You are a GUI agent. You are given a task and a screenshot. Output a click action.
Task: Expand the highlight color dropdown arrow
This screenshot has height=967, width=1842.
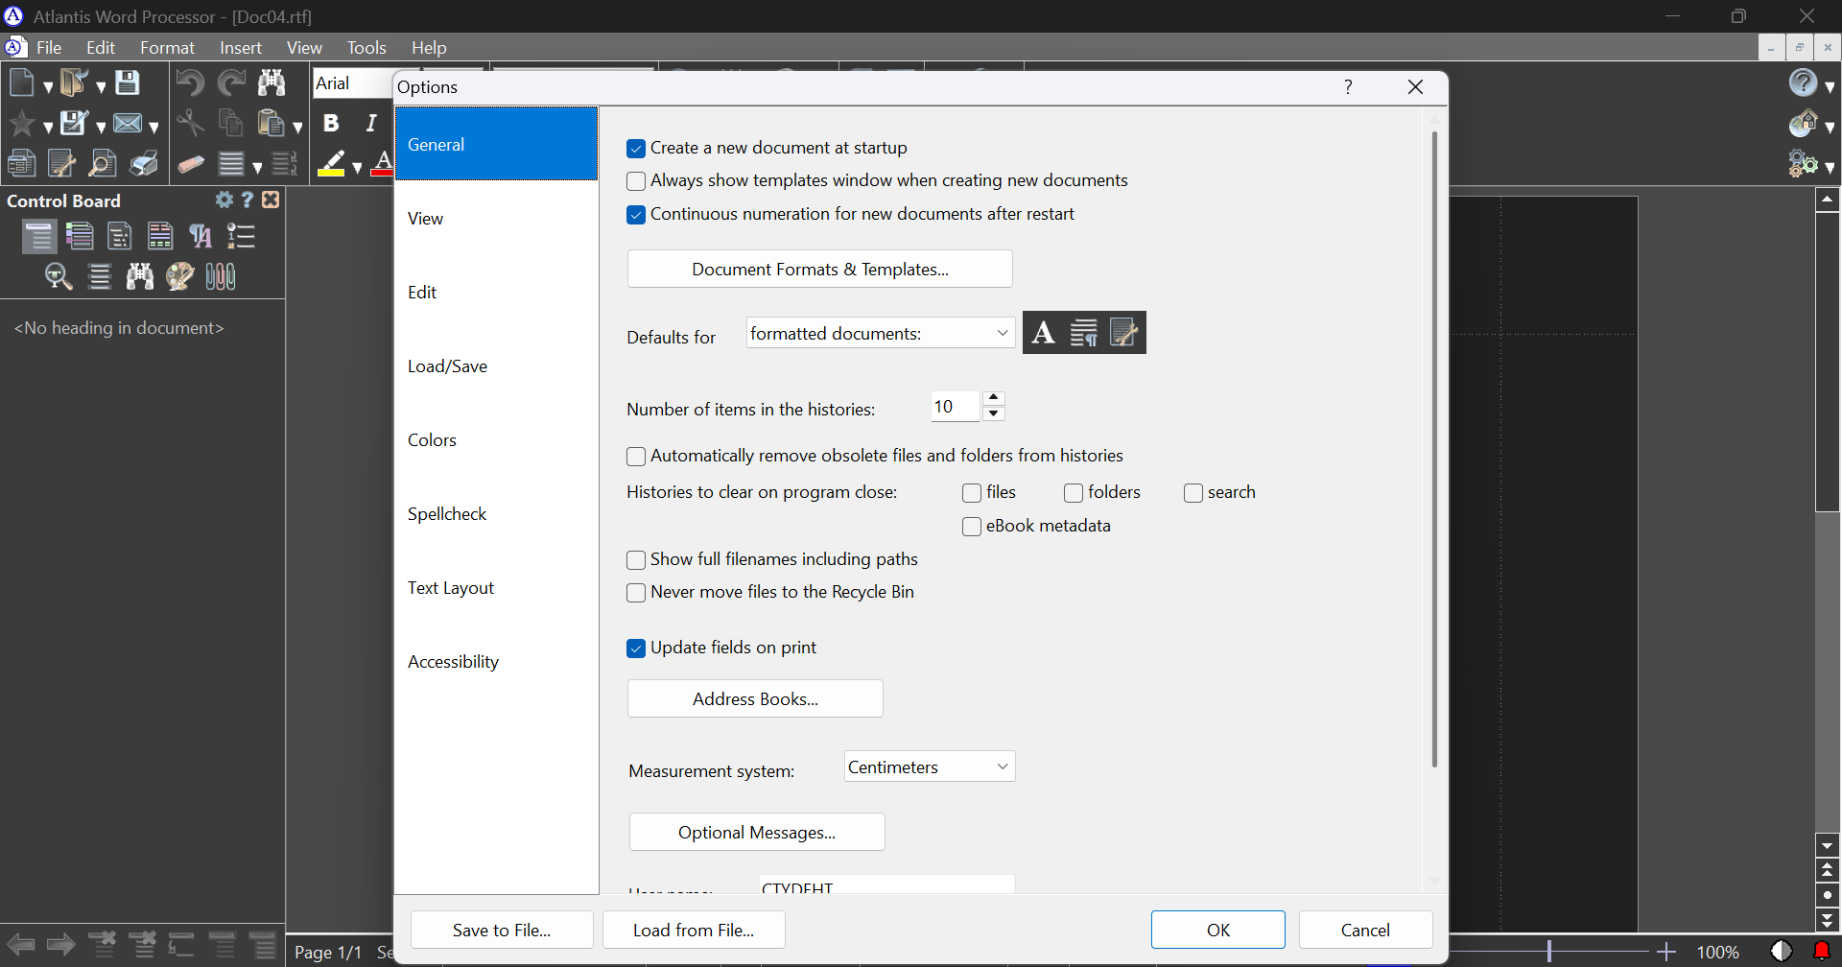357,168
